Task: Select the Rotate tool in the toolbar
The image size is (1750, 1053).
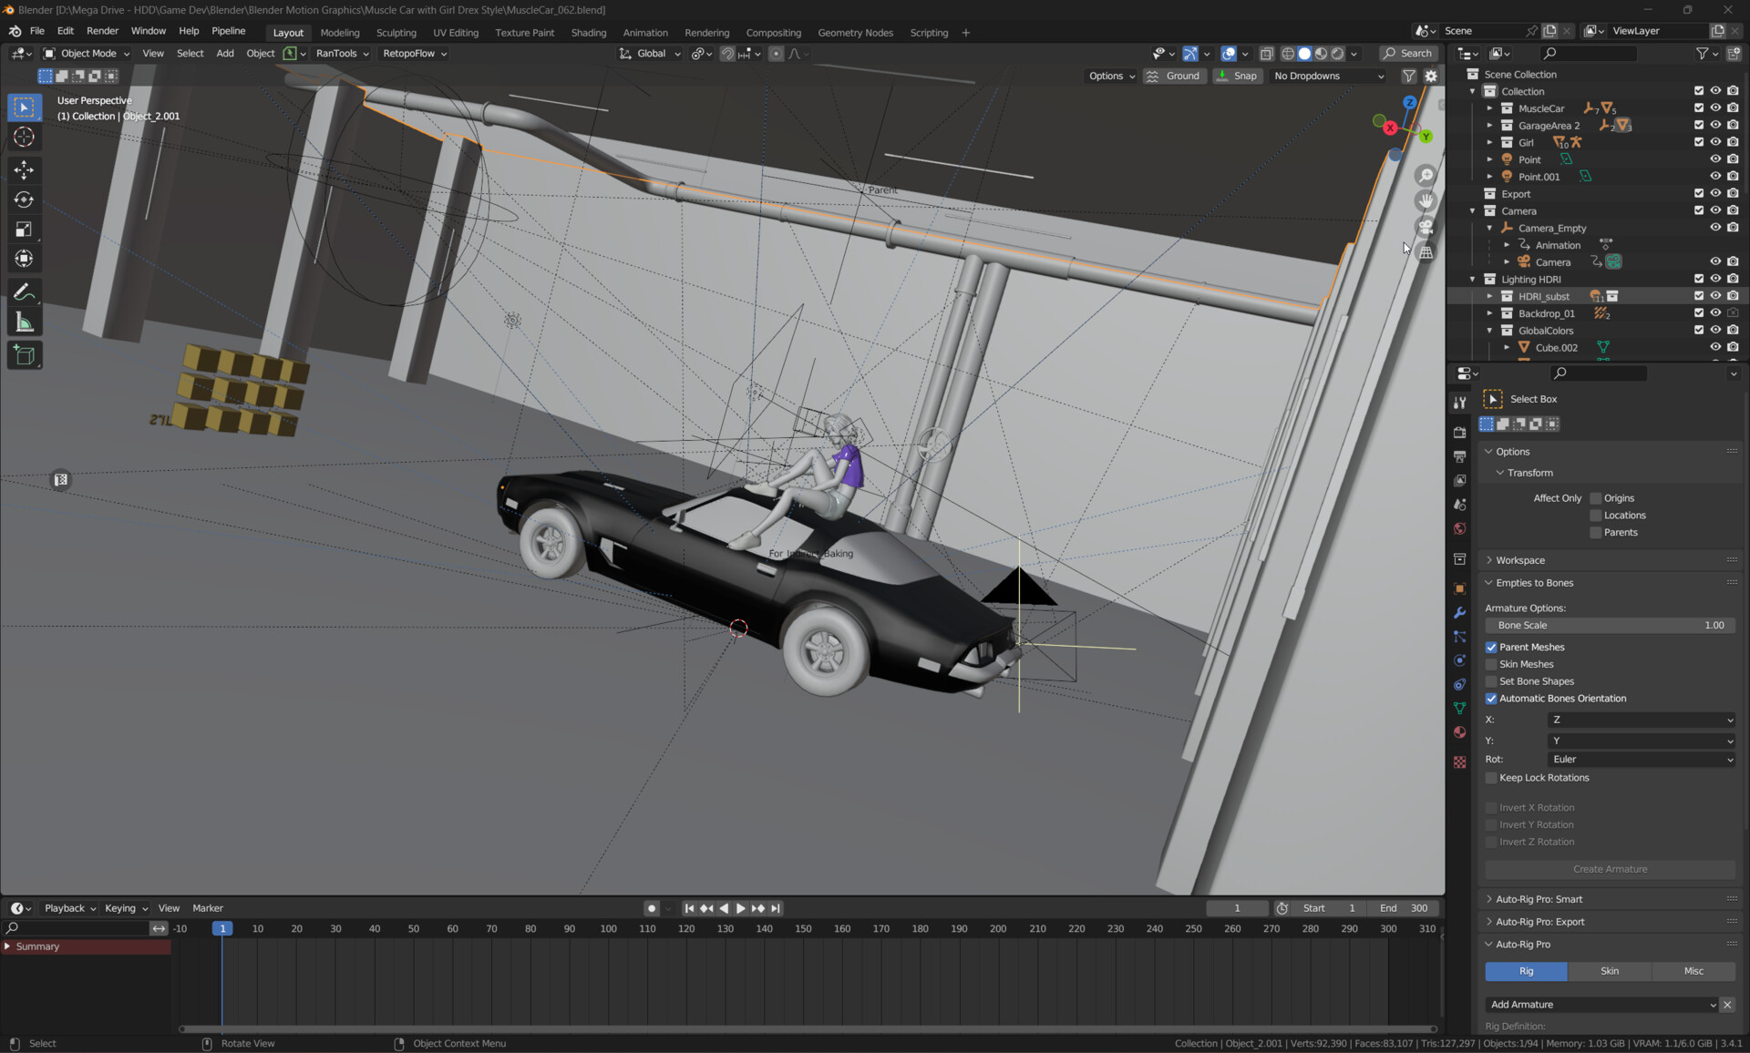Action: coord(25,199)
